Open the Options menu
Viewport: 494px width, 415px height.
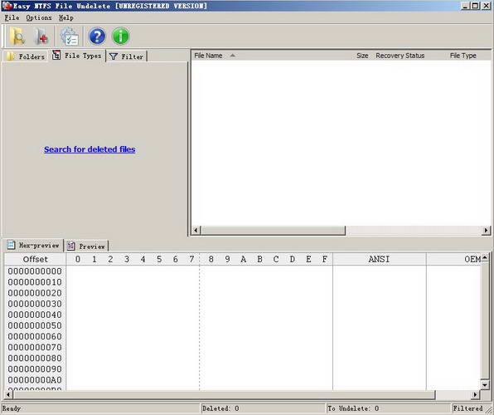[39, 17]
